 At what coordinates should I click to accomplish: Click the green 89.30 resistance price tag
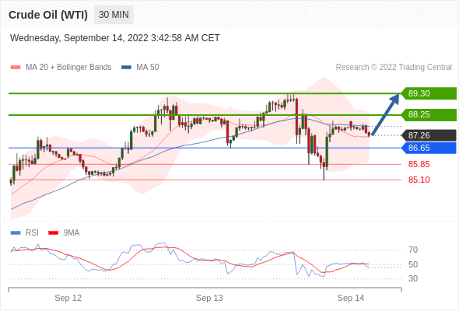point(429,93)
